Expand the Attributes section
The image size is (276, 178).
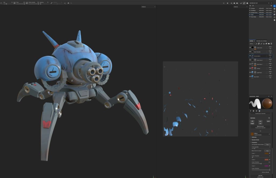tap(254, 137)
